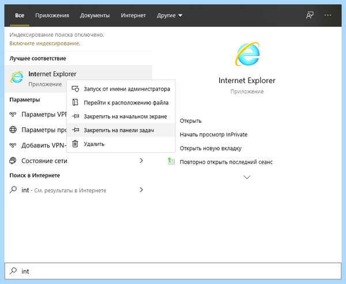Choose Закрепить на начальном экране
The height and width of the screenshot is (284, 346).
click(x=121, y=116)
